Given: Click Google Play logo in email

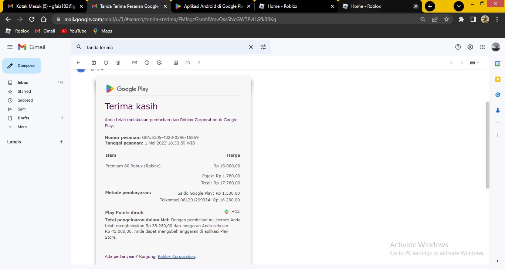Looking at the screenshot, I should click(127, 89).
